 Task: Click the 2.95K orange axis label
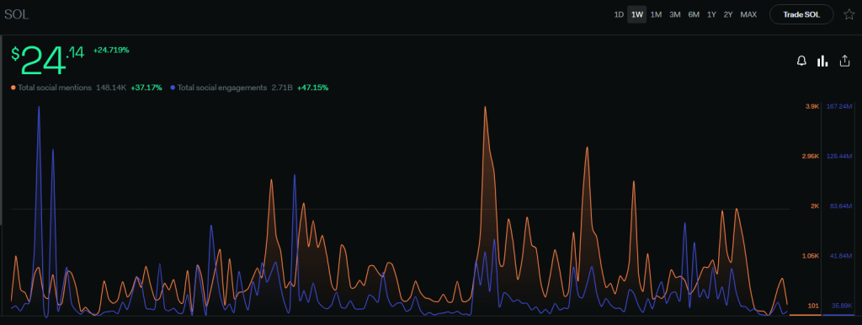click(x=811, y=157)
